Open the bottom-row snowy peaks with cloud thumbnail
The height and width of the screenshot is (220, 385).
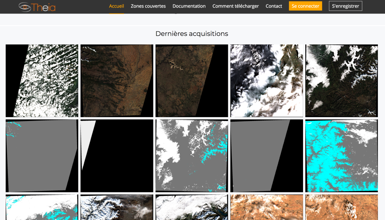(117, 207)
